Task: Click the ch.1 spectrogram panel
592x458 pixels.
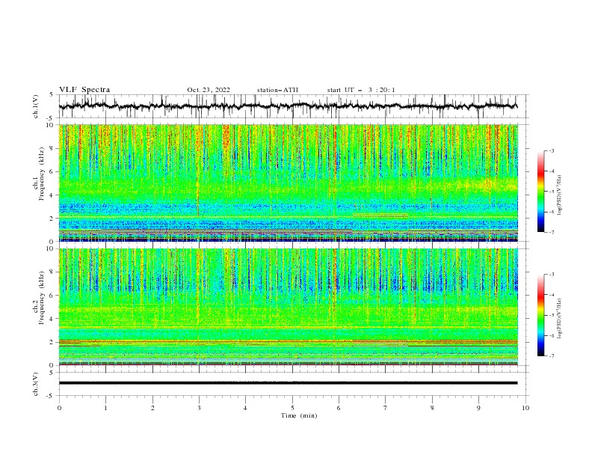Action: point(288,183)
